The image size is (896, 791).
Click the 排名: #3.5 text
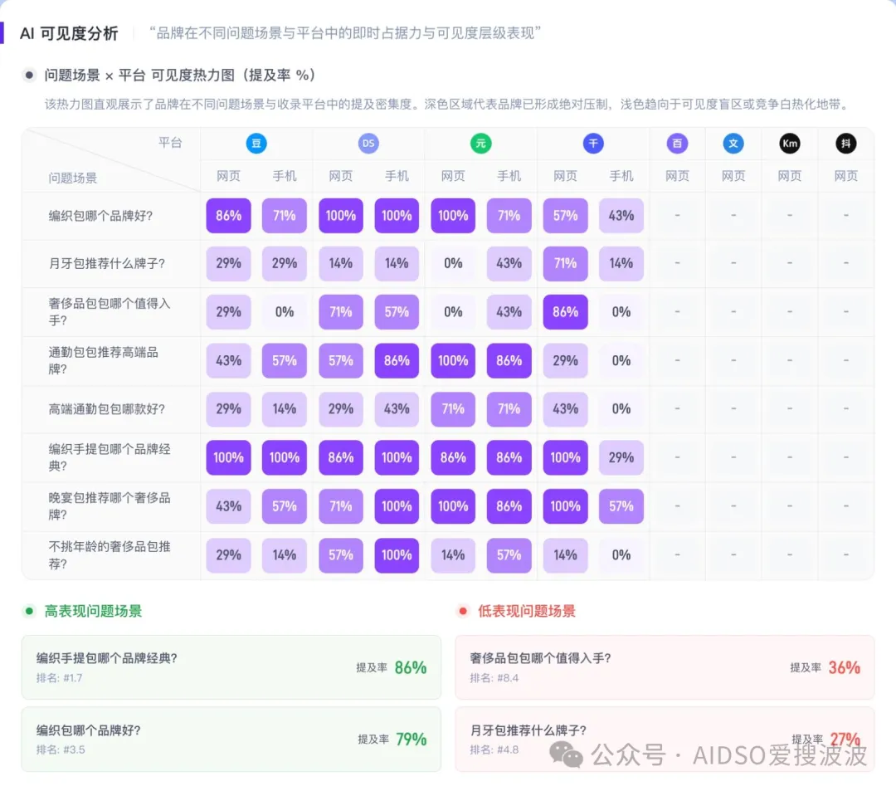coord(61,749)
